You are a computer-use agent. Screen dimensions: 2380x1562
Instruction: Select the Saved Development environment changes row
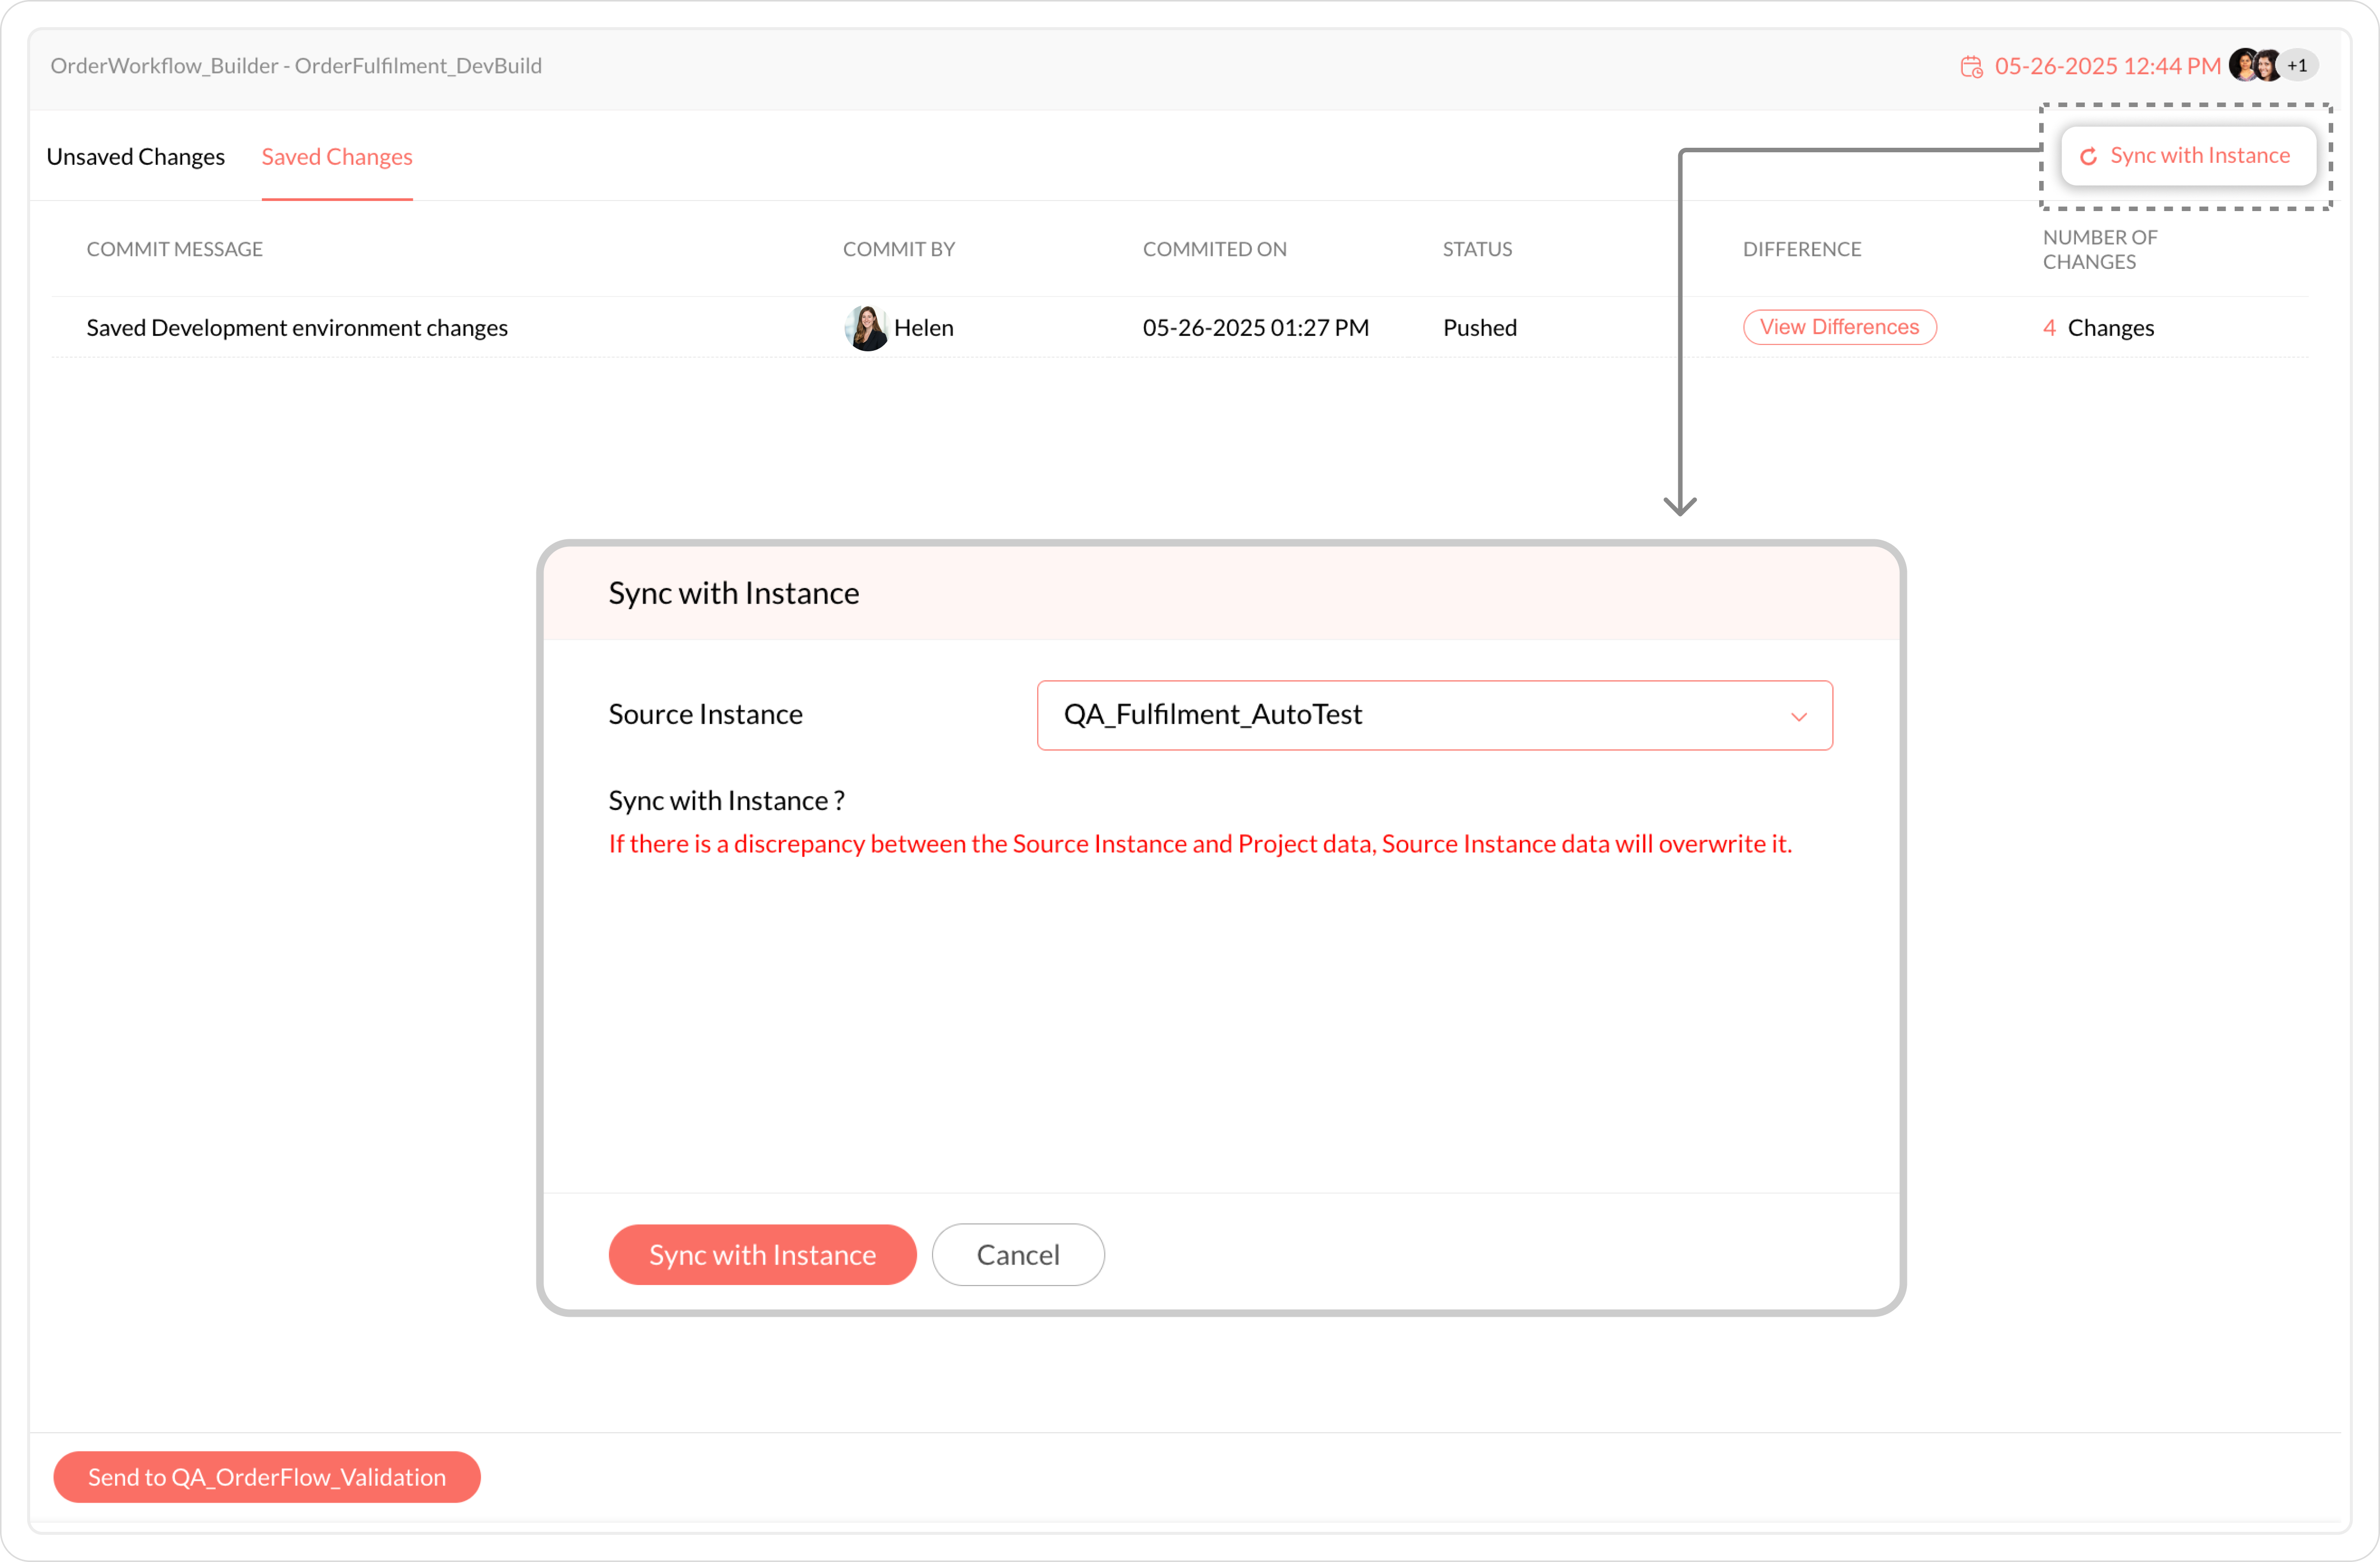[297, 328]
